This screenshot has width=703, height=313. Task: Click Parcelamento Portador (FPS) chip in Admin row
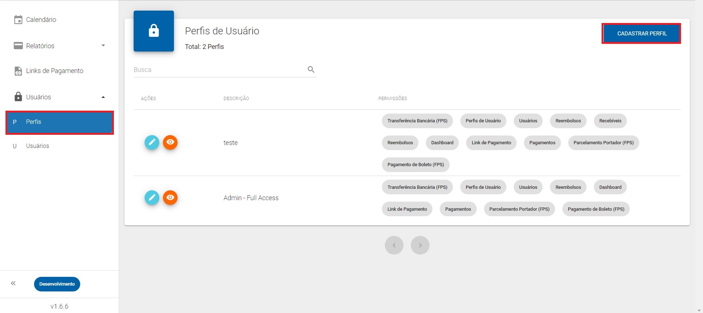coord(519,209)
